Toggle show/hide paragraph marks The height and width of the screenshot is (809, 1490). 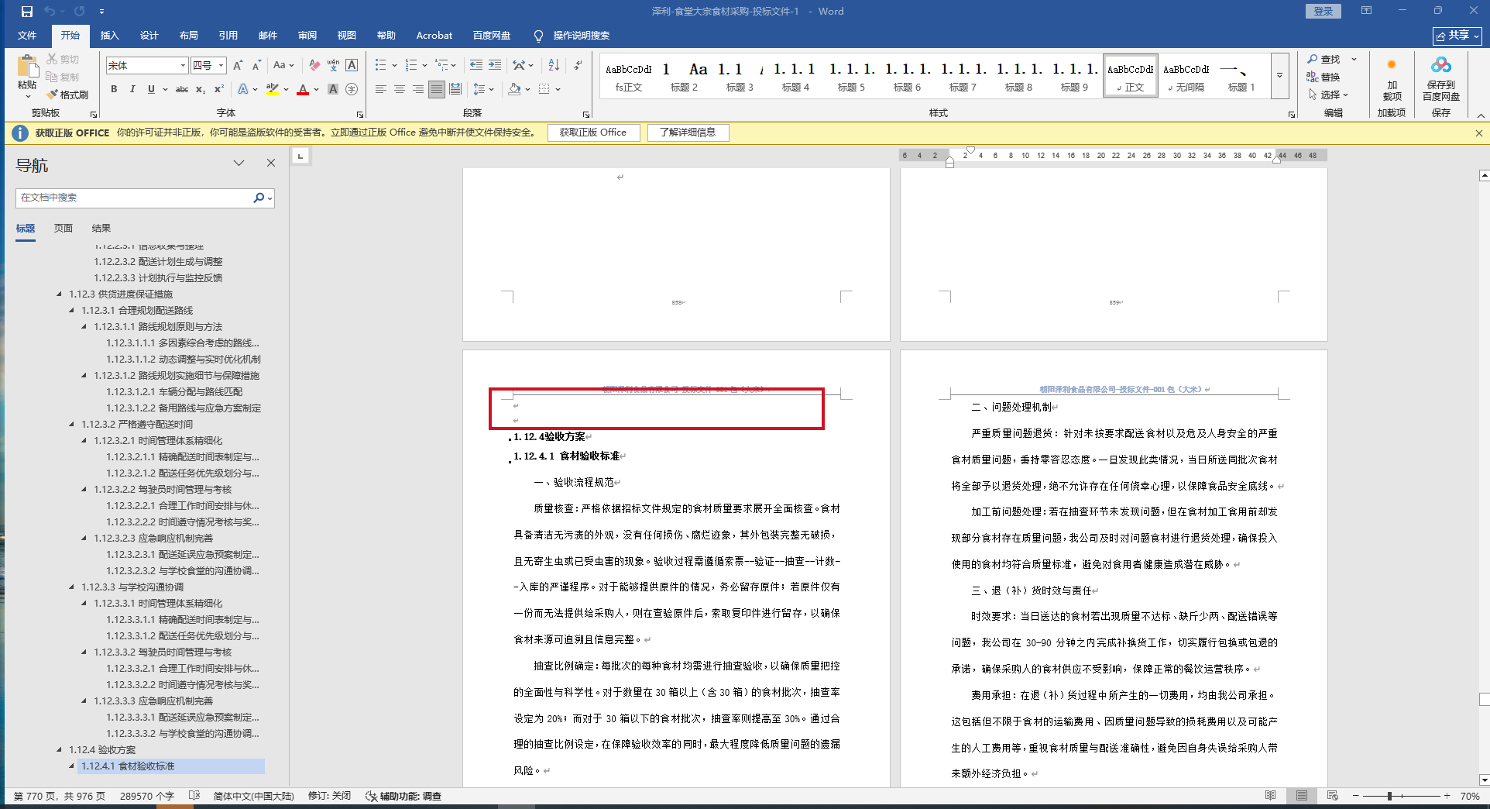click(x=578, y=65)
